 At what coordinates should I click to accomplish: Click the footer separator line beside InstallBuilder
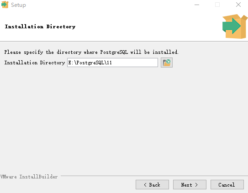(154, 176)
